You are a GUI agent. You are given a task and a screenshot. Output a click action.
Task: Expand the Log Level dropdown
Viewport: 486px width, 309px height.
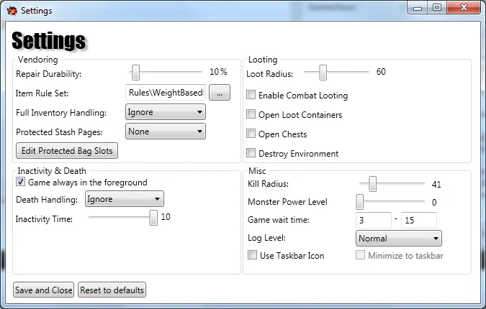[398, 238]
